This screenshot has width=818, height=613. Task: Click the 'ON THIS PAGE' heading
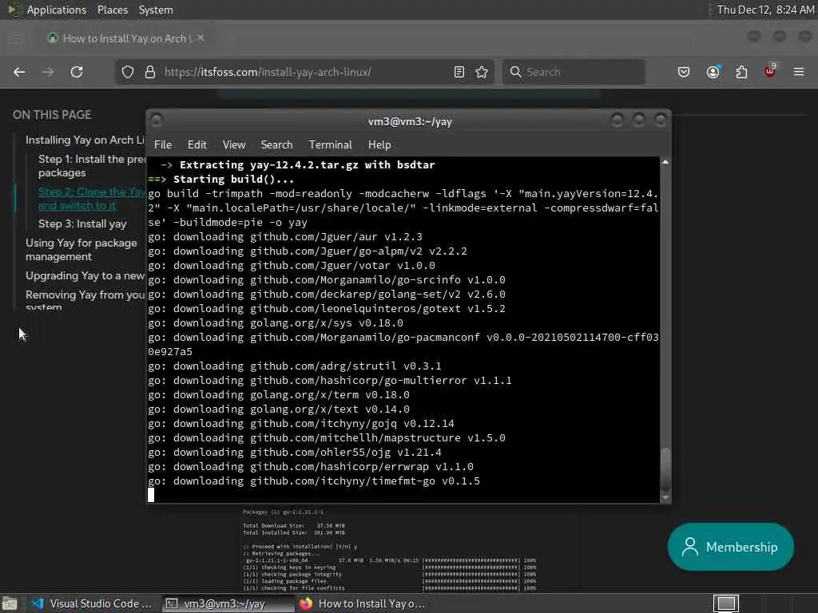tap(52, 115)
